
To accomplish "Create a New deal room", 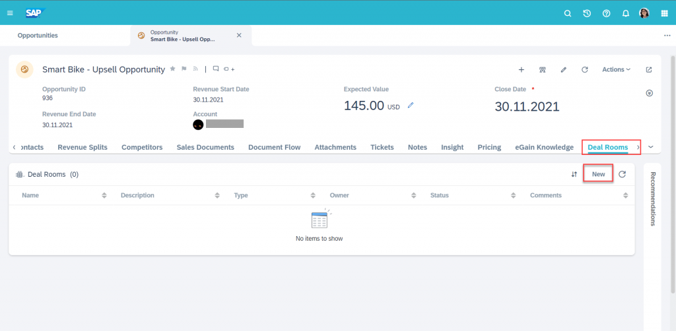I will (x=598, y=174).
